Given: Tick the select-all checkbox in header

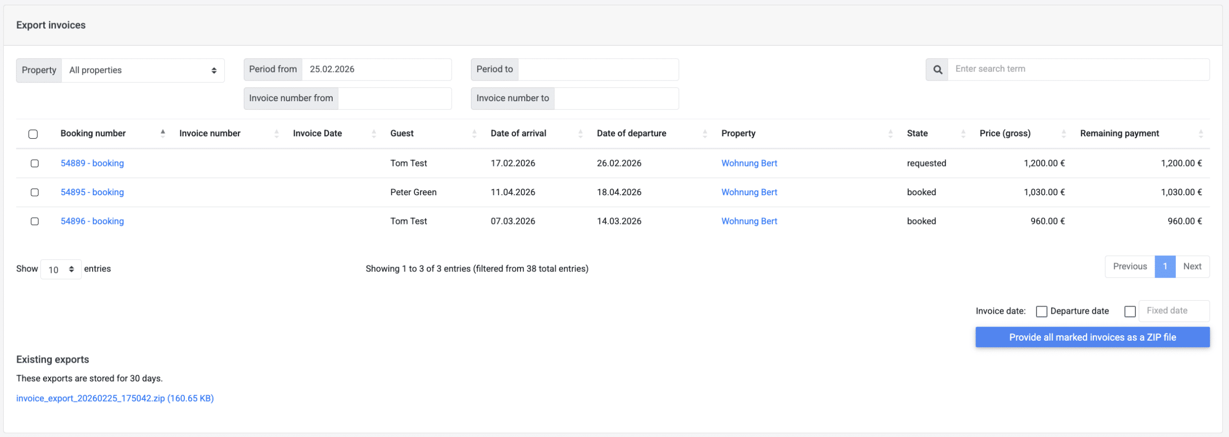Looking at the screenshot, I should 33,134.
